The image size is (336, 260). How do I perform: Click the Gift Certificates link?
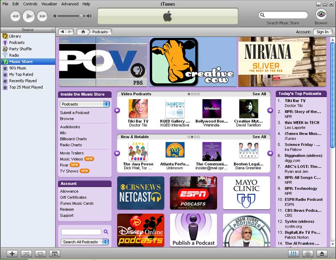coord(73,197)
